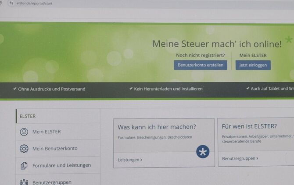Click the Was kann ich hier machen? heading

[x=157, y=127]
